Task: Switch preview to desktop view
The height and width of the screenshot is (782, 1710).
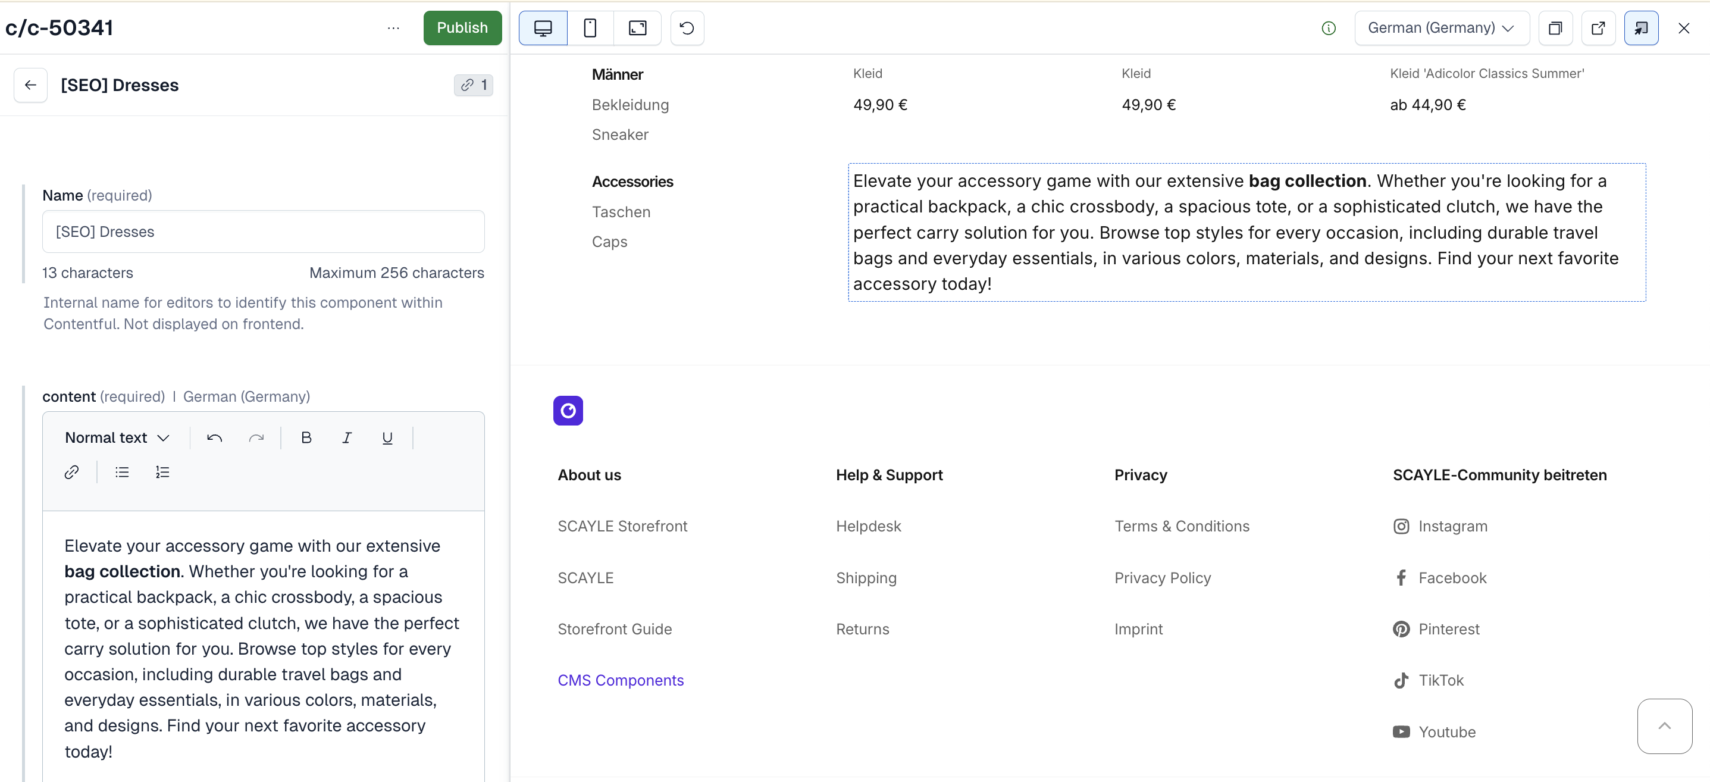Action: coord(543,28)
